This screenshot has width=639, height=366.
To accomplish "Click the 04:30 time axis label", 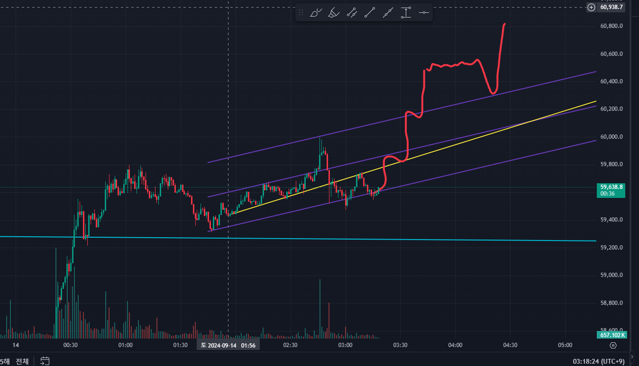I will click(510, 345).
